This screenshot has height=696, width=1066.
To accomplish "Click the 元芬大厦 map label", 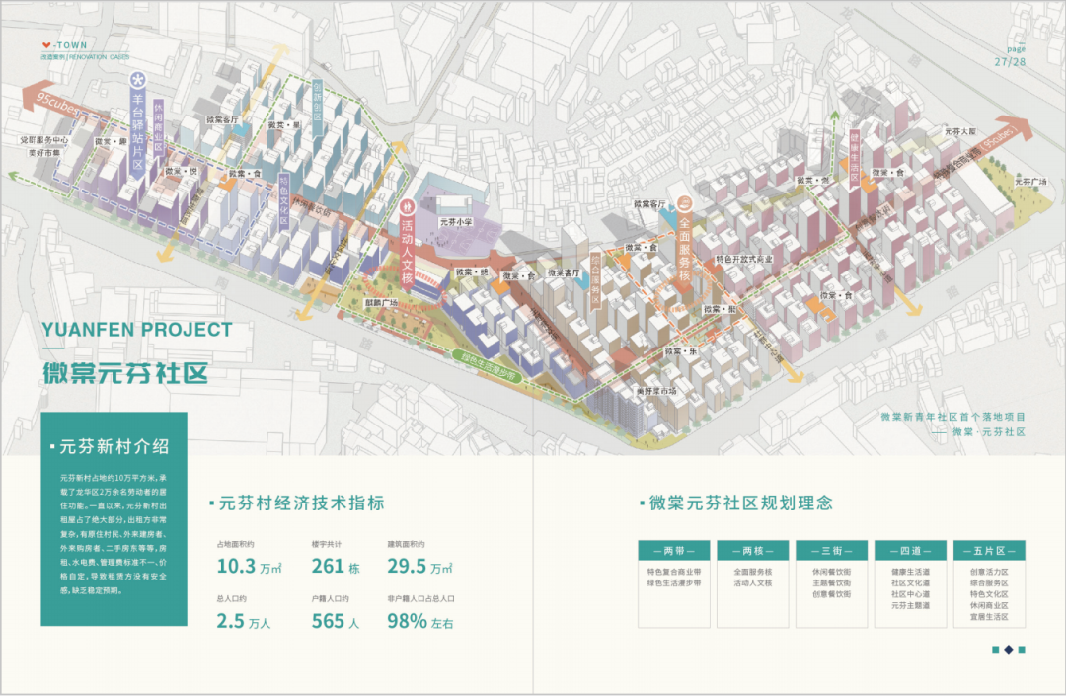I will [x=960, y=132].
